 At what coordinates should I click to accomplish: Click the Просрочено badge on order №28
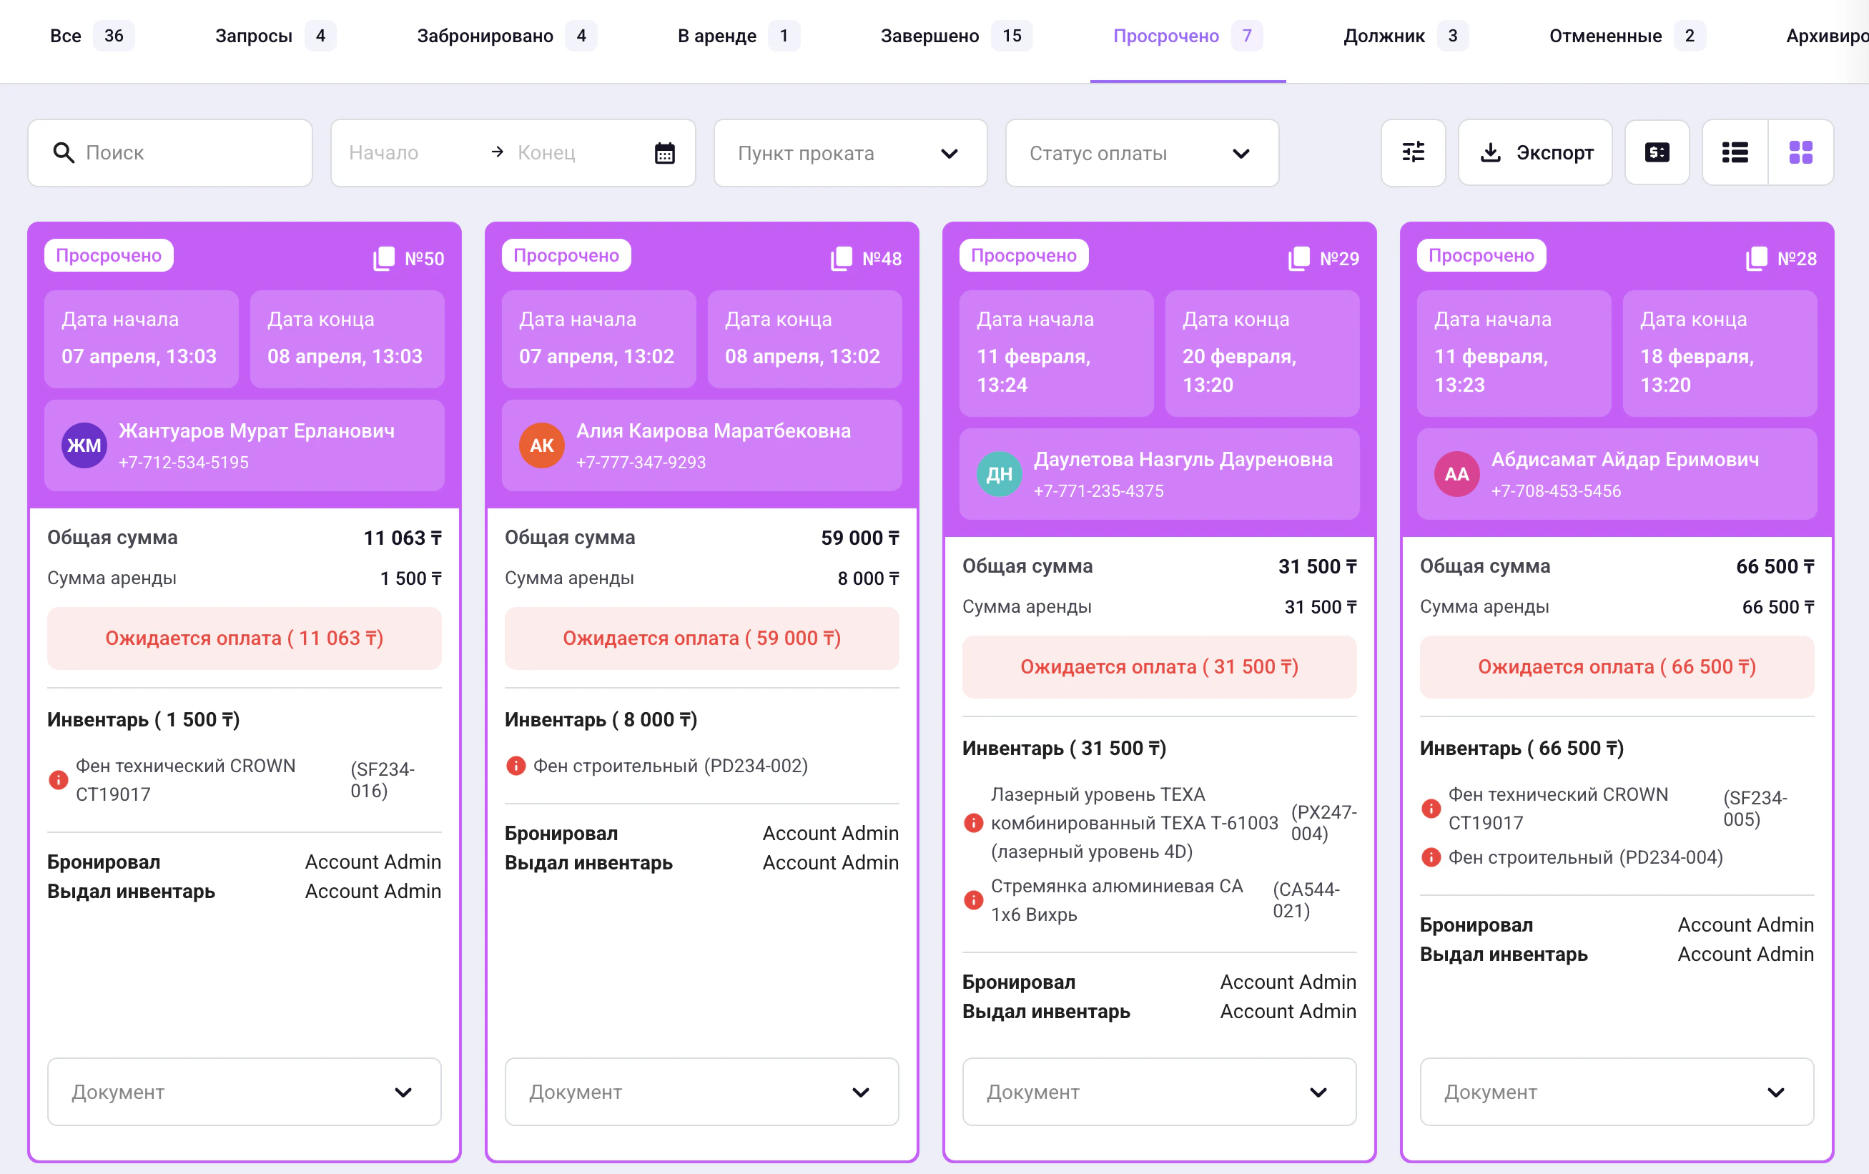(x=1480, y=255)
